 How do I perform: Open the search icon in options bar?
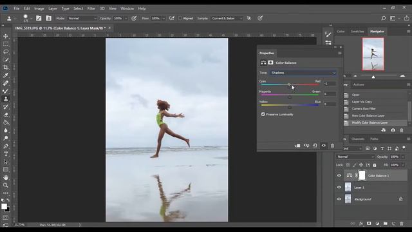[384, 18]
